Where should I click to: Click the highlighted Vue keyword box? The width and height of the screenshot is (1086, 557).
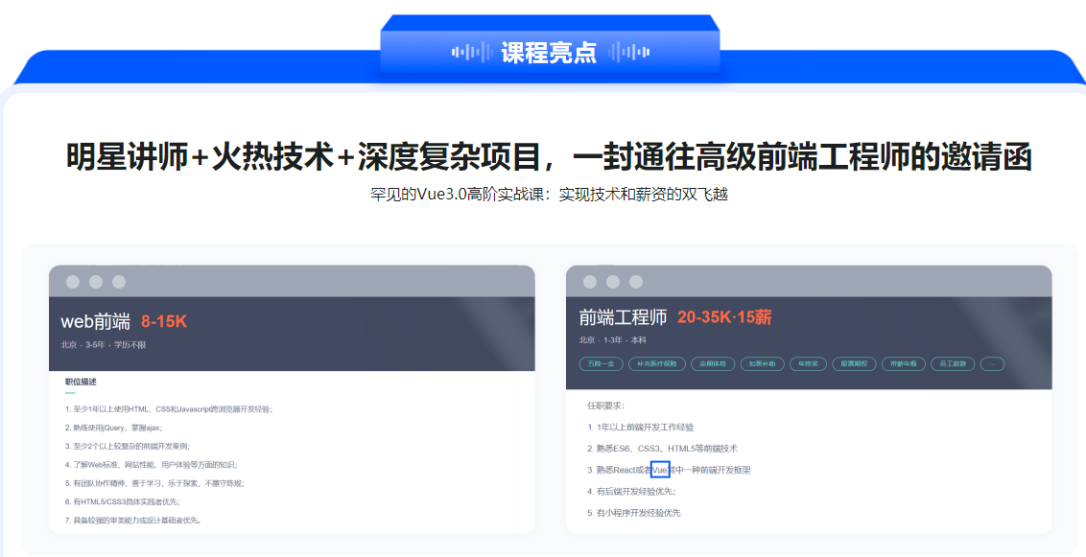click(x=658, y=469)
